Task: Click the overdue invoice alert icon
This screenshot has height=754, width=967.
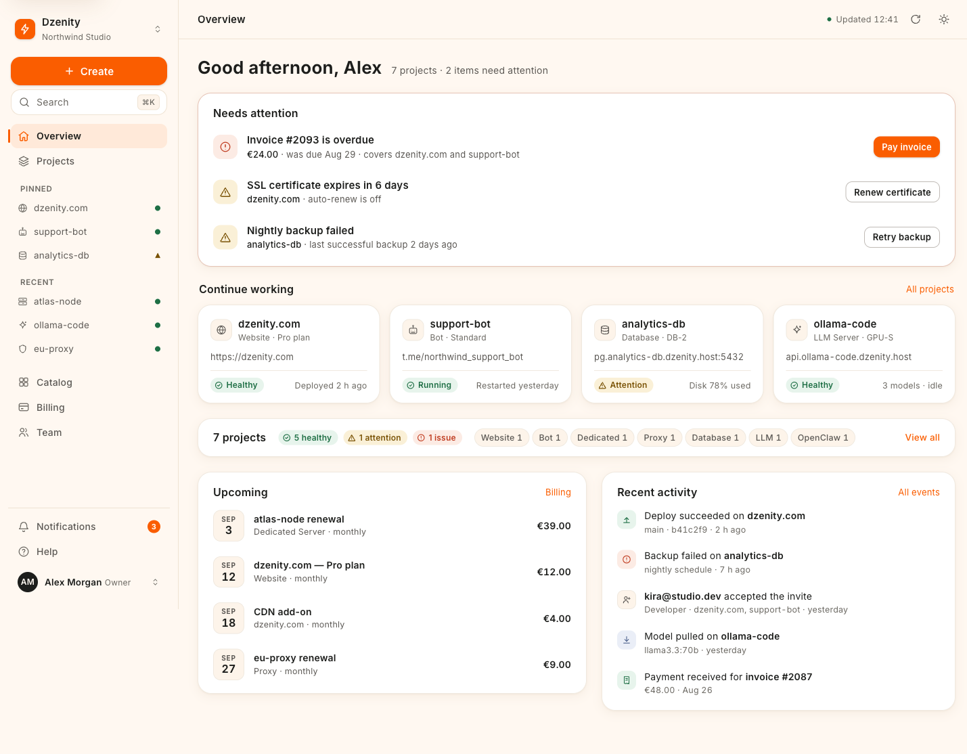Action: click(x=225, y=147)
